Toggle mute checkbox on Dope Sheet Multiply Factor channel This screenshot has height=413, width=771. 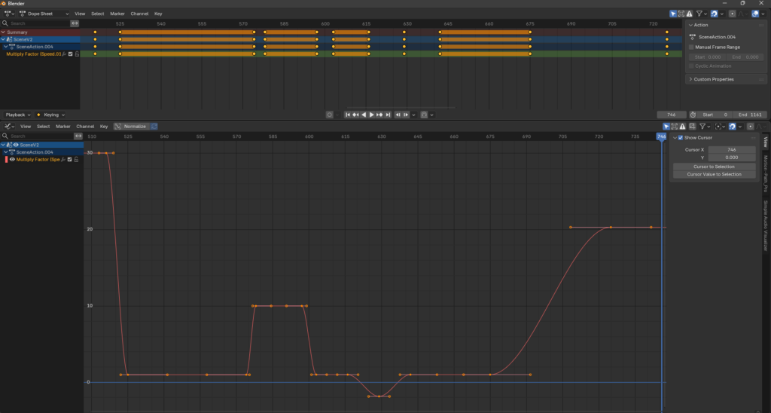70,54
